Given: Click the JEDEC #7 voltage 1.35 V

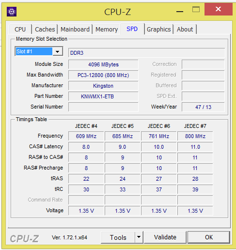Looking at the screenshot, I should 195,211.
